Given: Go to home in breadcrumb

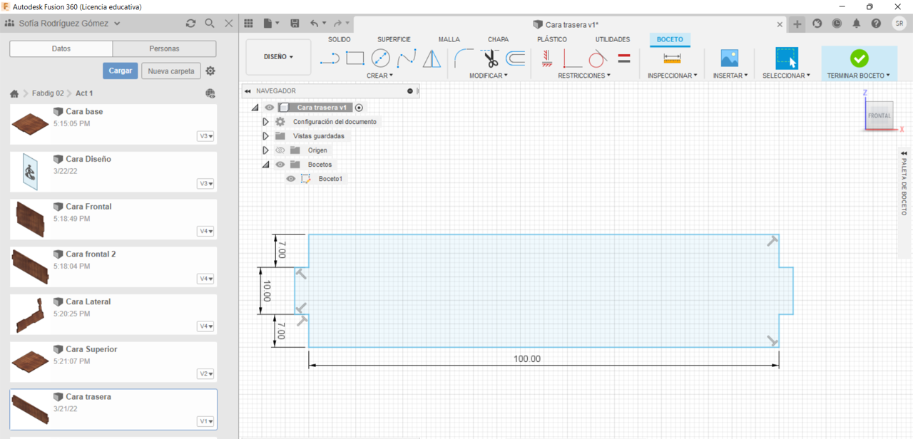Looking at the screenshot, I should [14, 93].
